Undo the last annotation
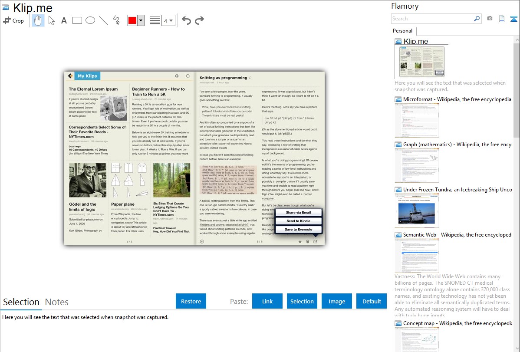Screen dimensions: 520x352 click(x=186, y=20)
